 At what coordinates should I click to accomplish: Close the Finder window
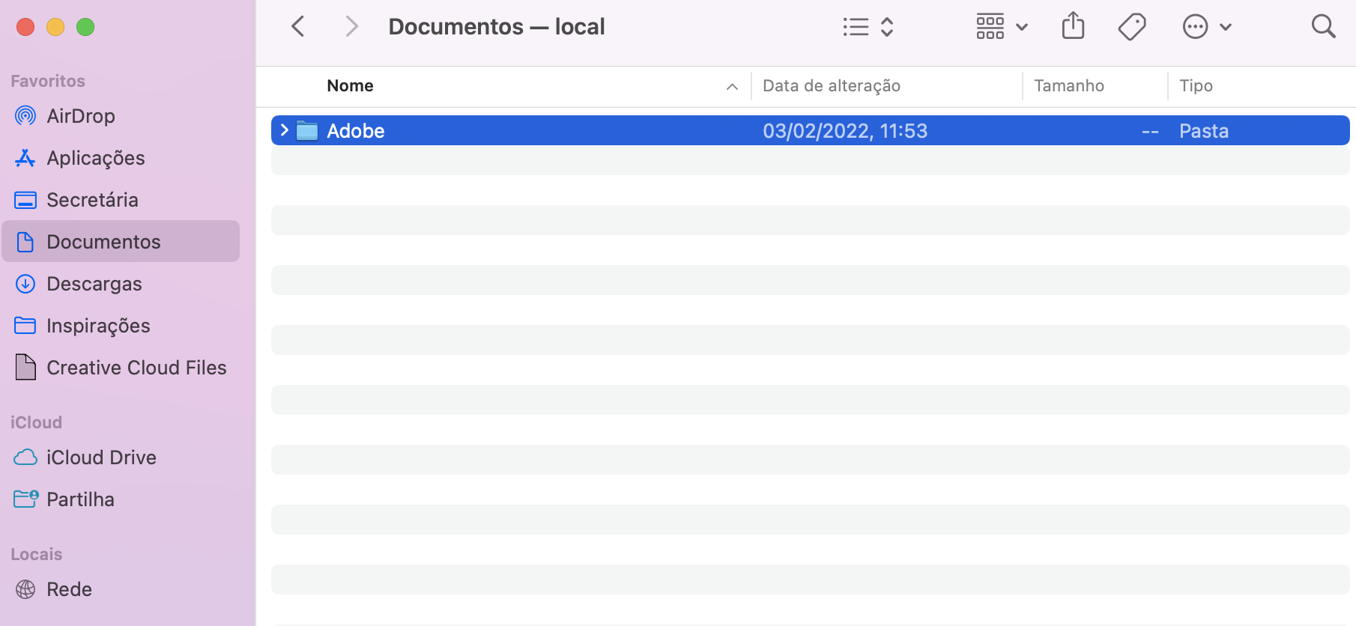[25, 27]
